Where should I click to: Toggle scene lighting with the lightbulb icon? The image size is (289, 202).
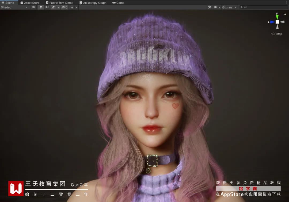click(x=41, y=7)
